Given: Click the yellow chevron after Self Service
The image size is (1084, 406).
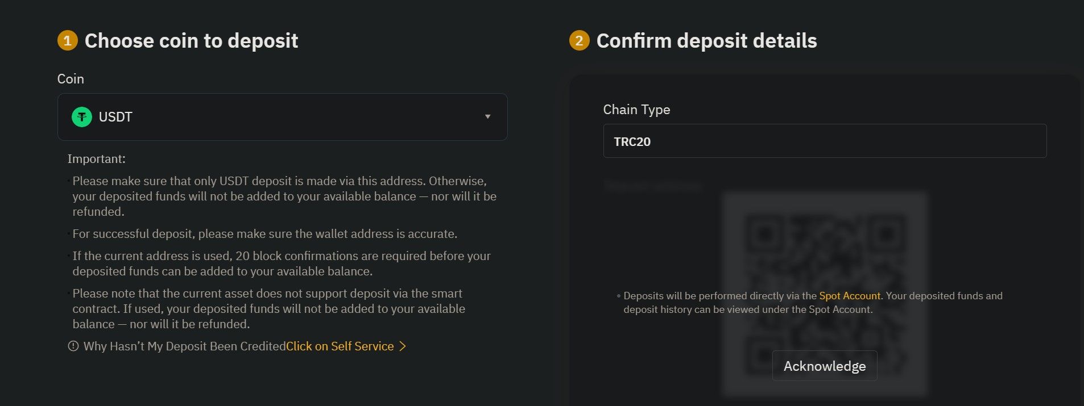Looking at the screenshot, I should [x=402, y=346].
